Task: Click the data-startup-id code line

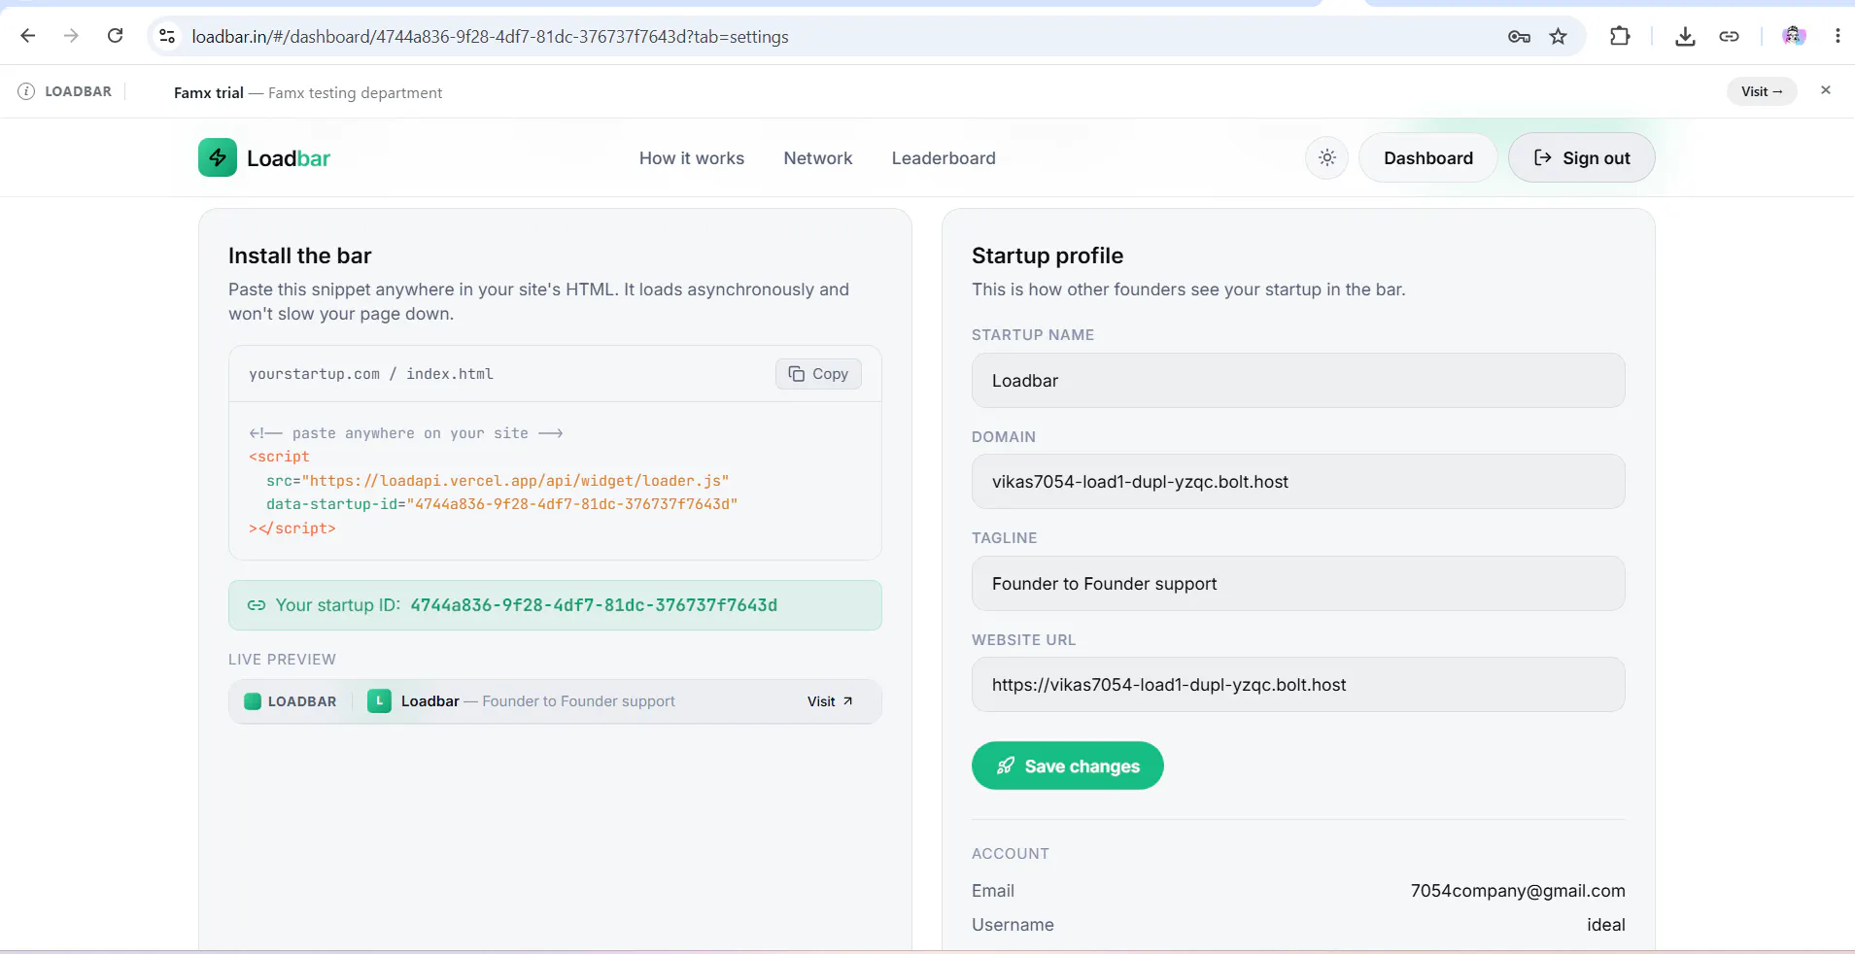Action: point(502,504)
